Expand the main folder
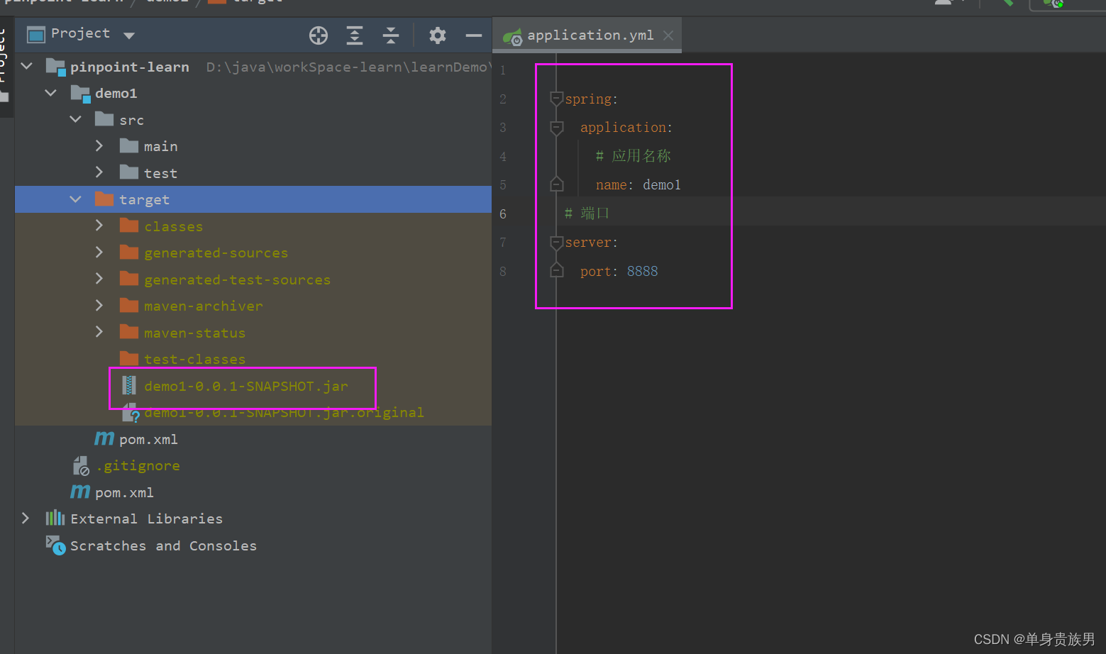1106x654 pixels. coord(99,146)
